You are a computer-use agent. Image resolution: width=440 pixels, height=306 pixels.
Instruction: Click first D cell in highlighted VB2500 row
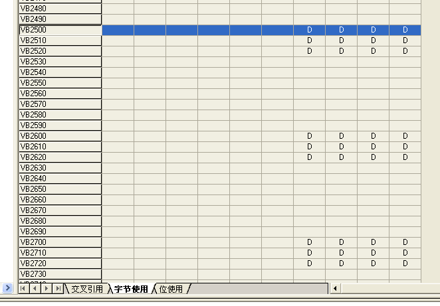tap(310, 30)
